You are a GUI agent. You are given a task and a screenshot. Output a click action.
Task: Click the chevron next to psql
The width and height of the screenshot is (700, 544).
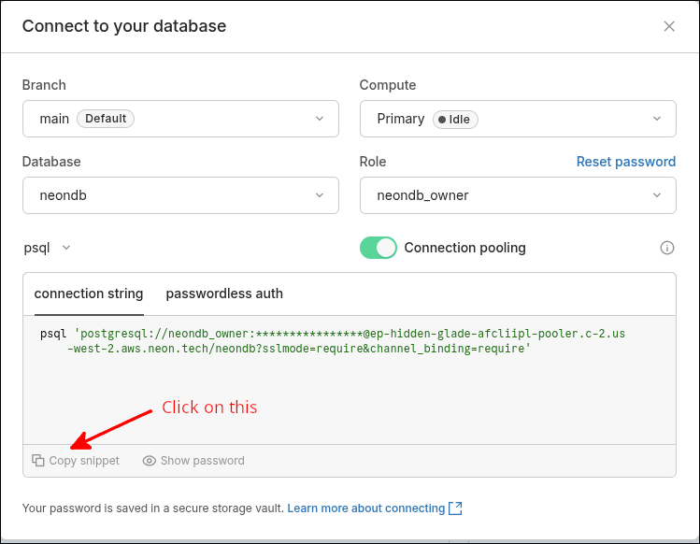click(65, 248)
